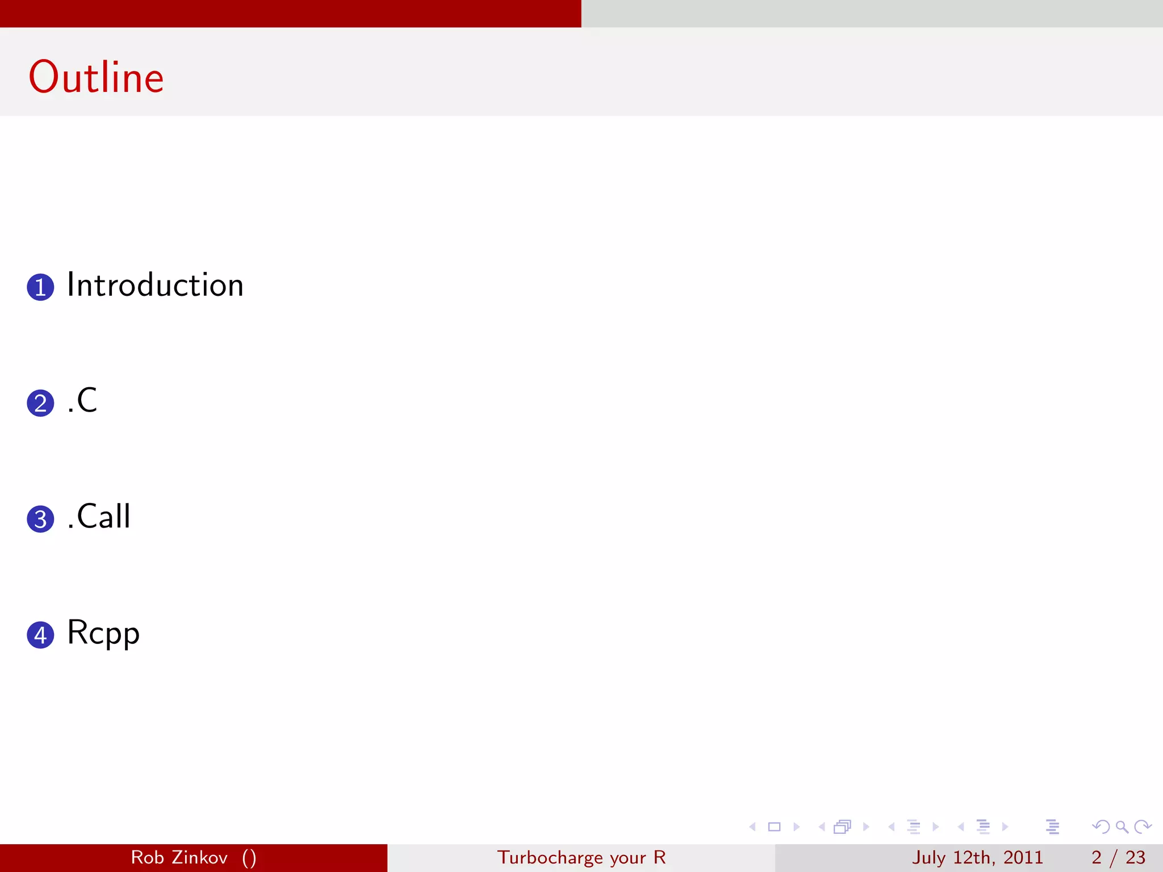Go to next frame arrow
Screen dimensions: 1163x872
point(866,827)
